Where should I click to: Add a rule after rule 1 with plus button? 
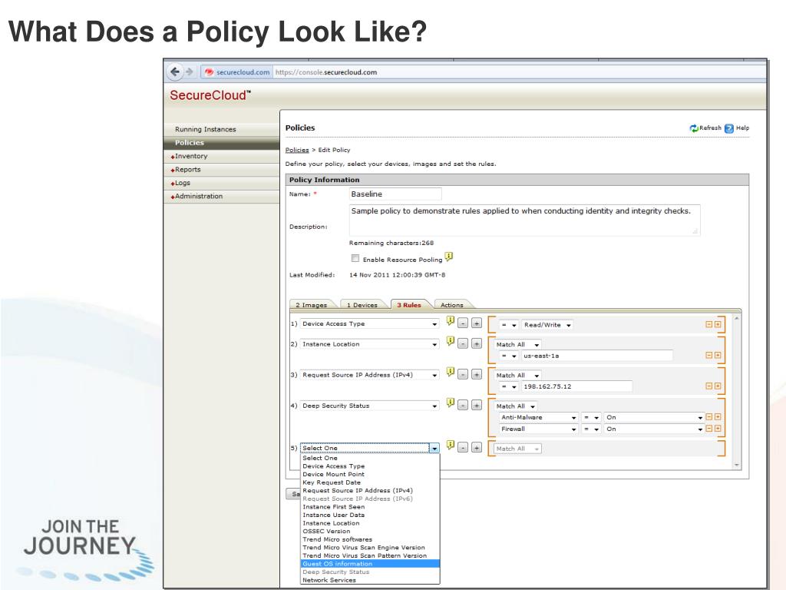pos(476,323)
